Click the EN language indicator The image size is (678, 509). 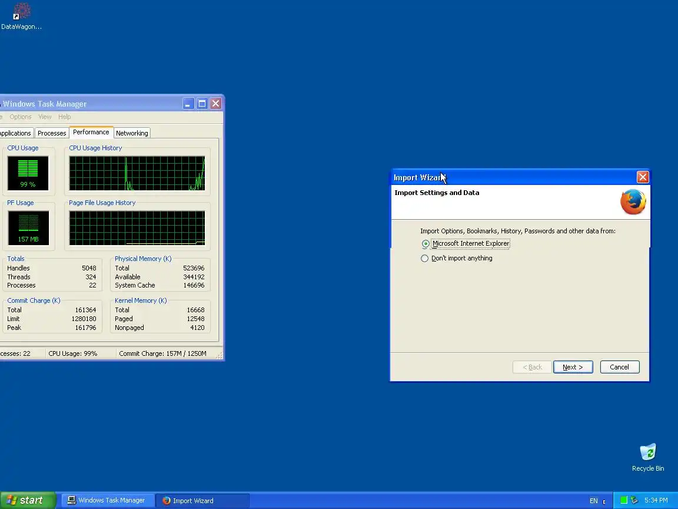[594, 501]
